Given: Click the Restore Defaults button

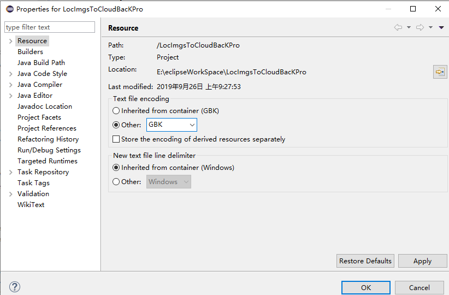Looking at the screenshot, I should [365, 261].
